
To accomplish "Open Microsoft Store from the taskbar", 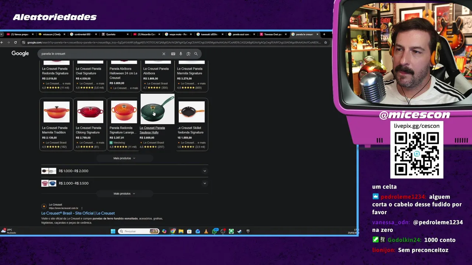I will [x=189, y=231].
